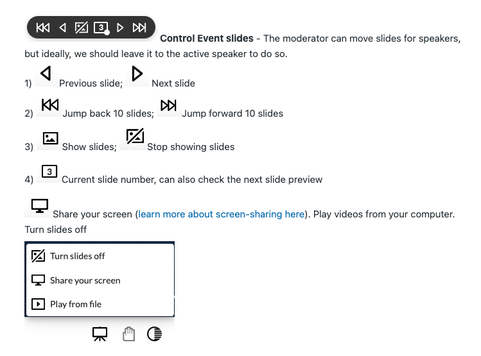The height and width of the screenshot is (356, 481).
Task: Click the Next slide icon in list item 1
Action: tap(137, 74)
